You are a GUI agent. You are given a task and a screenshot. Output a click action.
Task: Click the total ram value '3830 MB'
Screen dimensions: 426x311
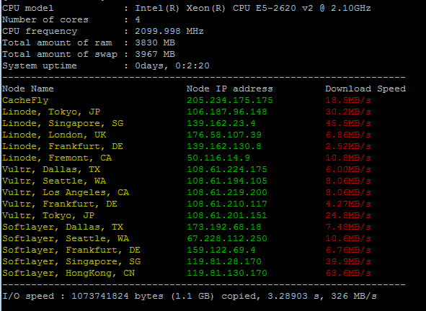pyautogui.click(x=155, y=43)
